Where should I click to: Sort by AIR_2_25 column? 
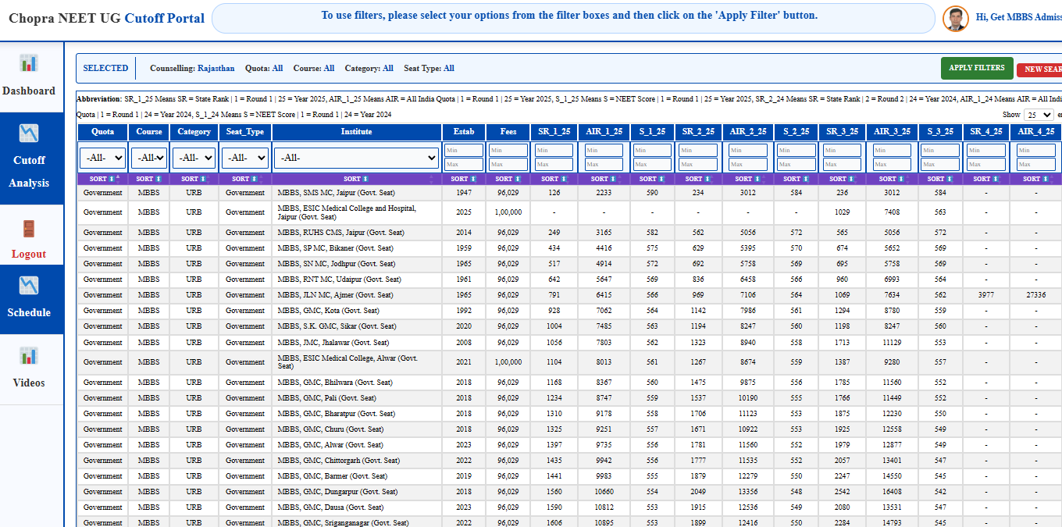click(x=747, y=179)
